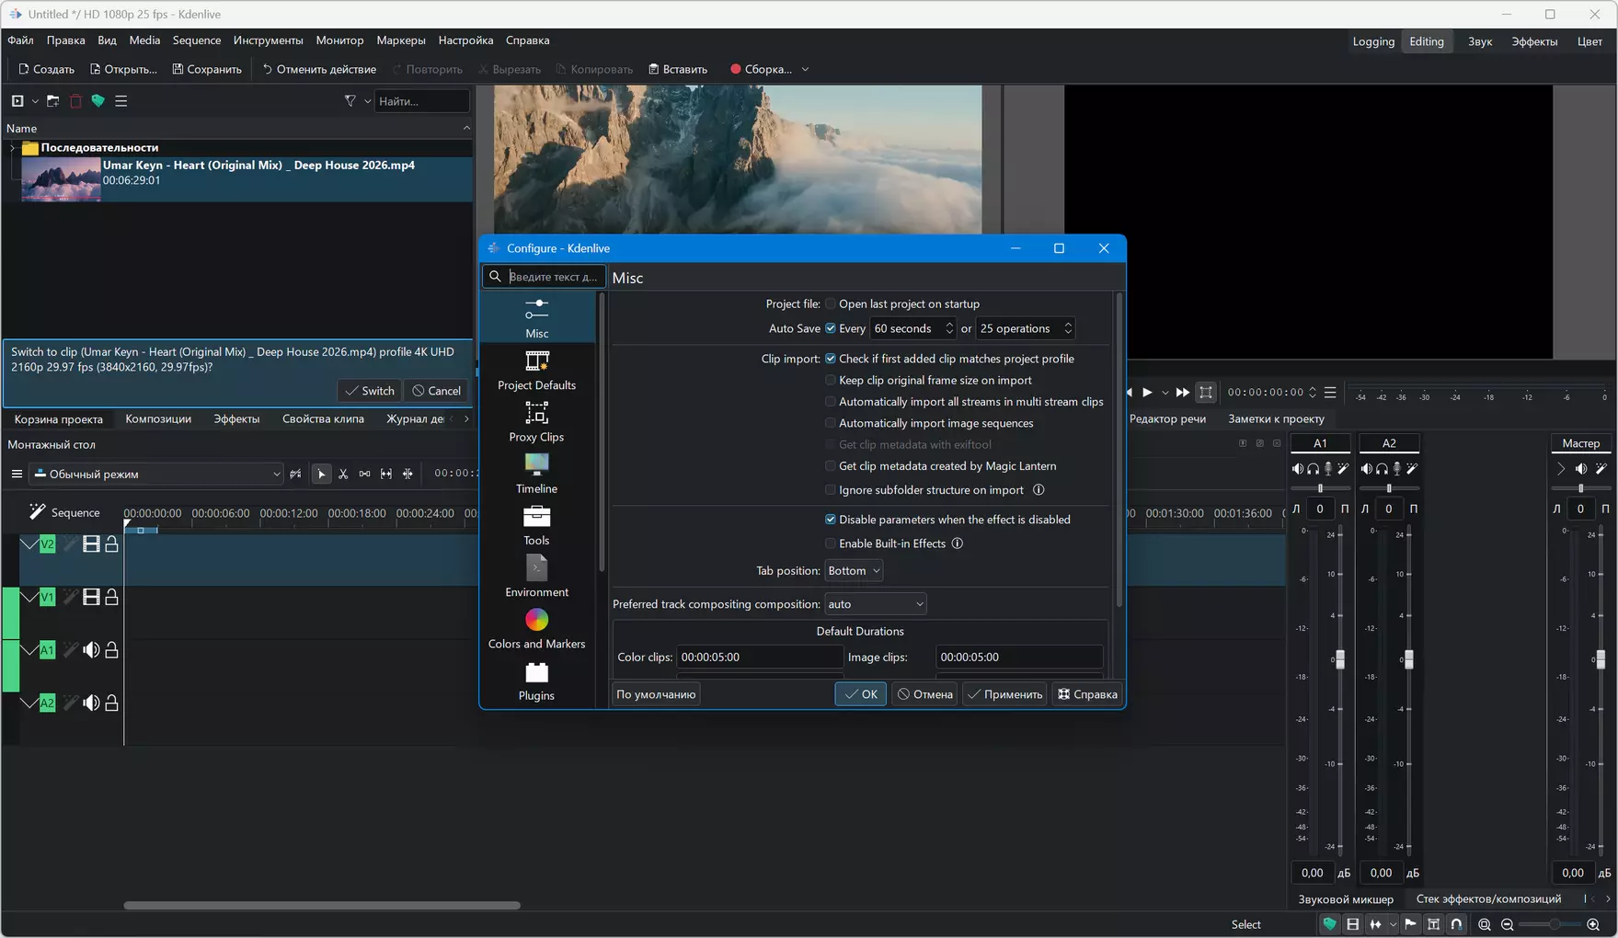Click the Master volume fader
1618x938 pixels.
(x=1600, y=659)
